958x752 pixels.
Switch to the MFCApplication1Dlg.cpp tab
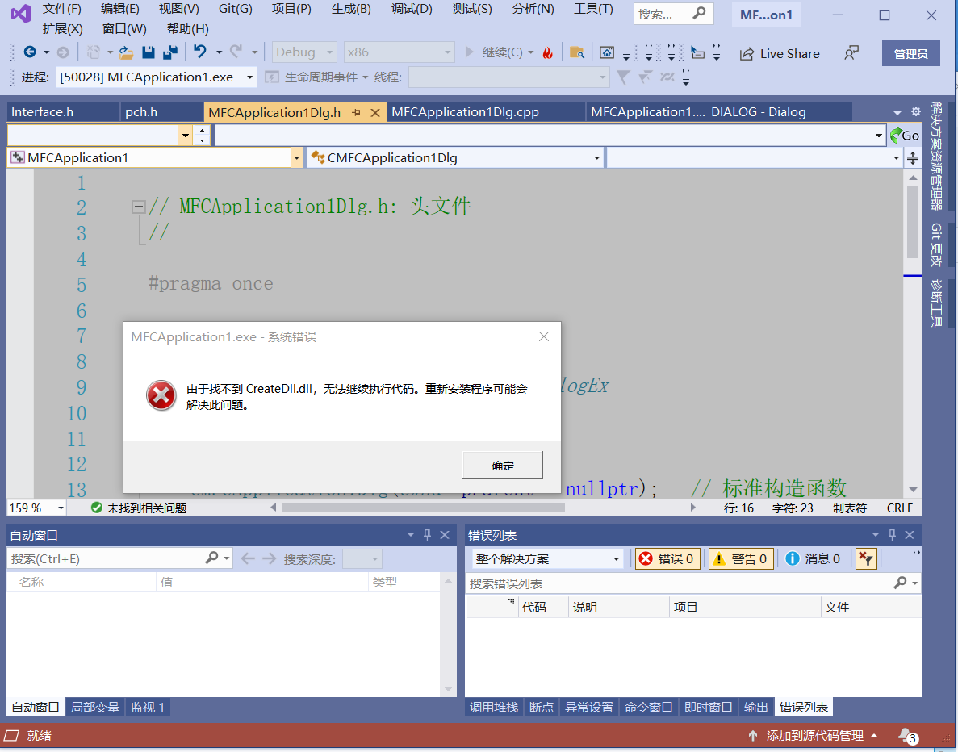pyautogui.click(x=465, y=112)
